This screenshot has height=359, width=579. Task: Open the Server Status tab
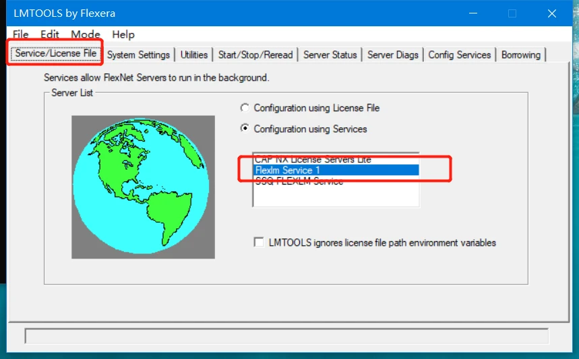[330, 55]
